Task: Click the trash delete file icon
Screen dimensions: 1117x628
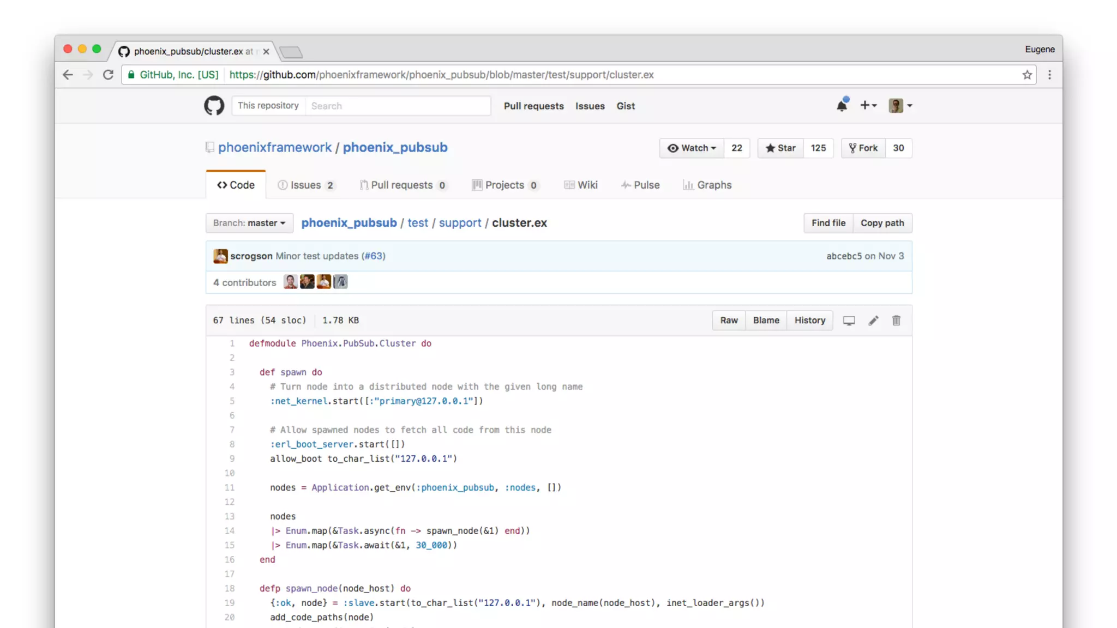Action: [x=896, y=321]
